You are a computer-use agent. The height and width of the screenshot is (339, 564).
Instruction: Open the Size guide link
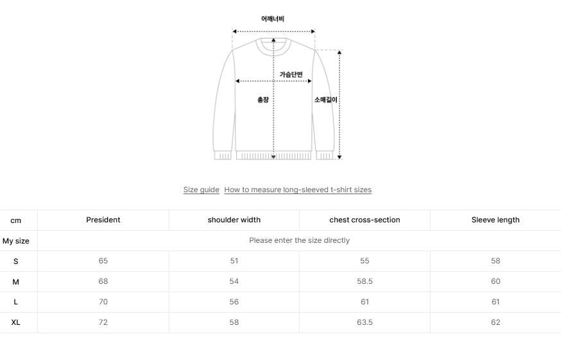(x=201, y=190)
